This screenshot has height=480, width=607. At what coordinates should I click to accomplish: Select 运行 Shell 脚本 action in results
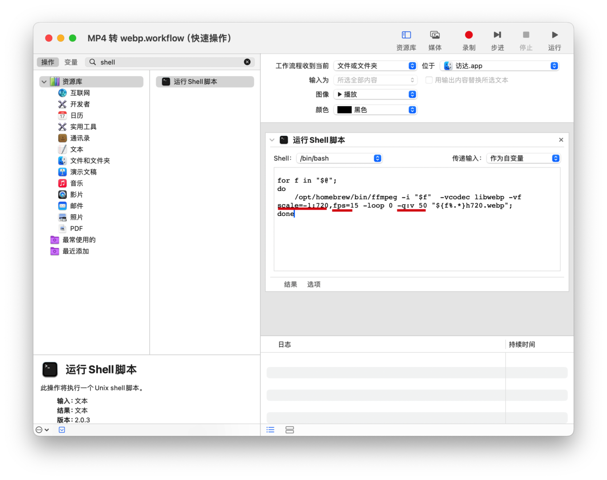pos(205,82)
